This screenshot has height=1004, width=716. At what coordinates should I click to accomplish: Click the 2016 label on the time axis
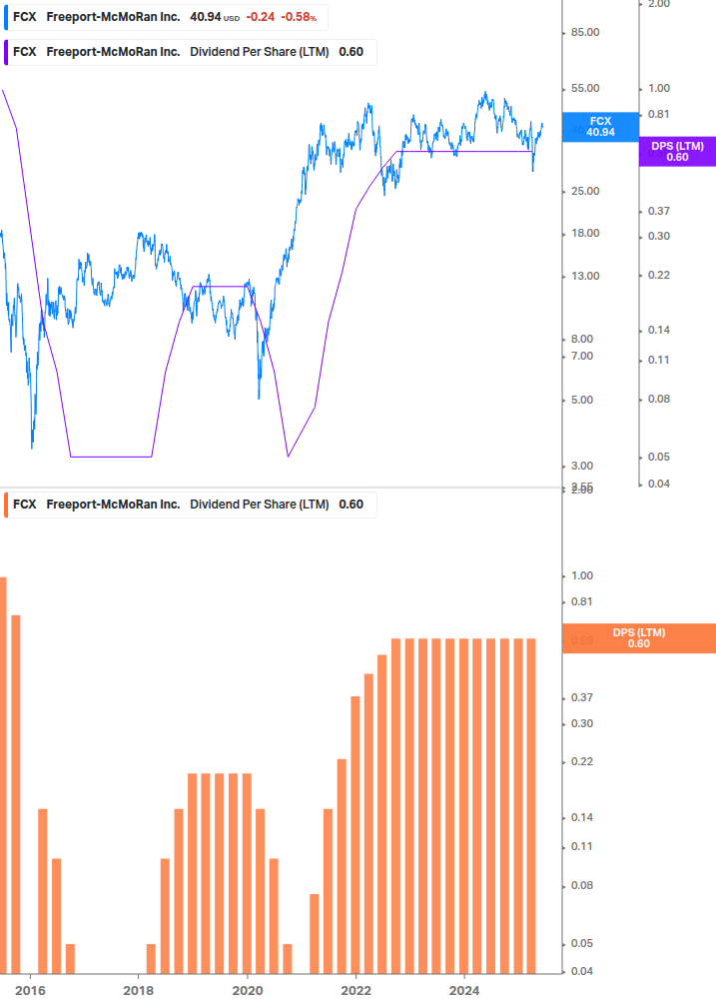click(30, 991)
